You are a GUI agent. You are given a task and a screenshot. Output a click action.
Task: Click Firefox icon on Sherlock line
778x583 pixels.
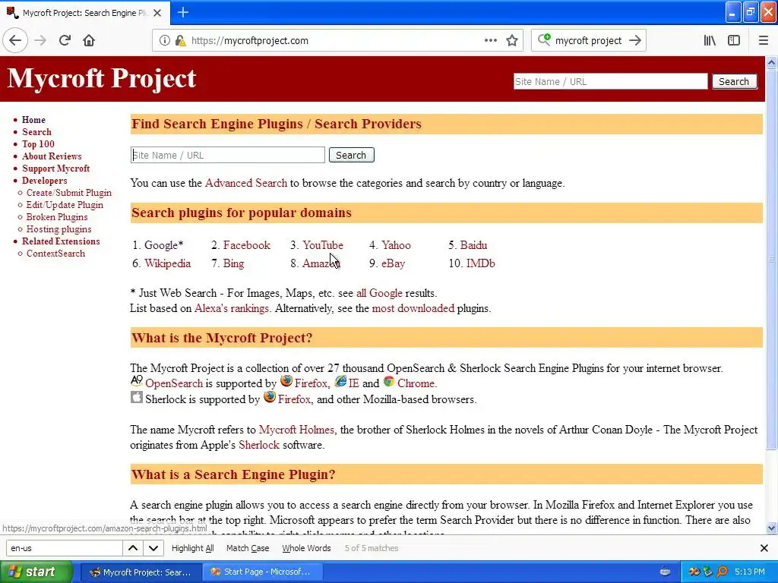click(270, 397)
